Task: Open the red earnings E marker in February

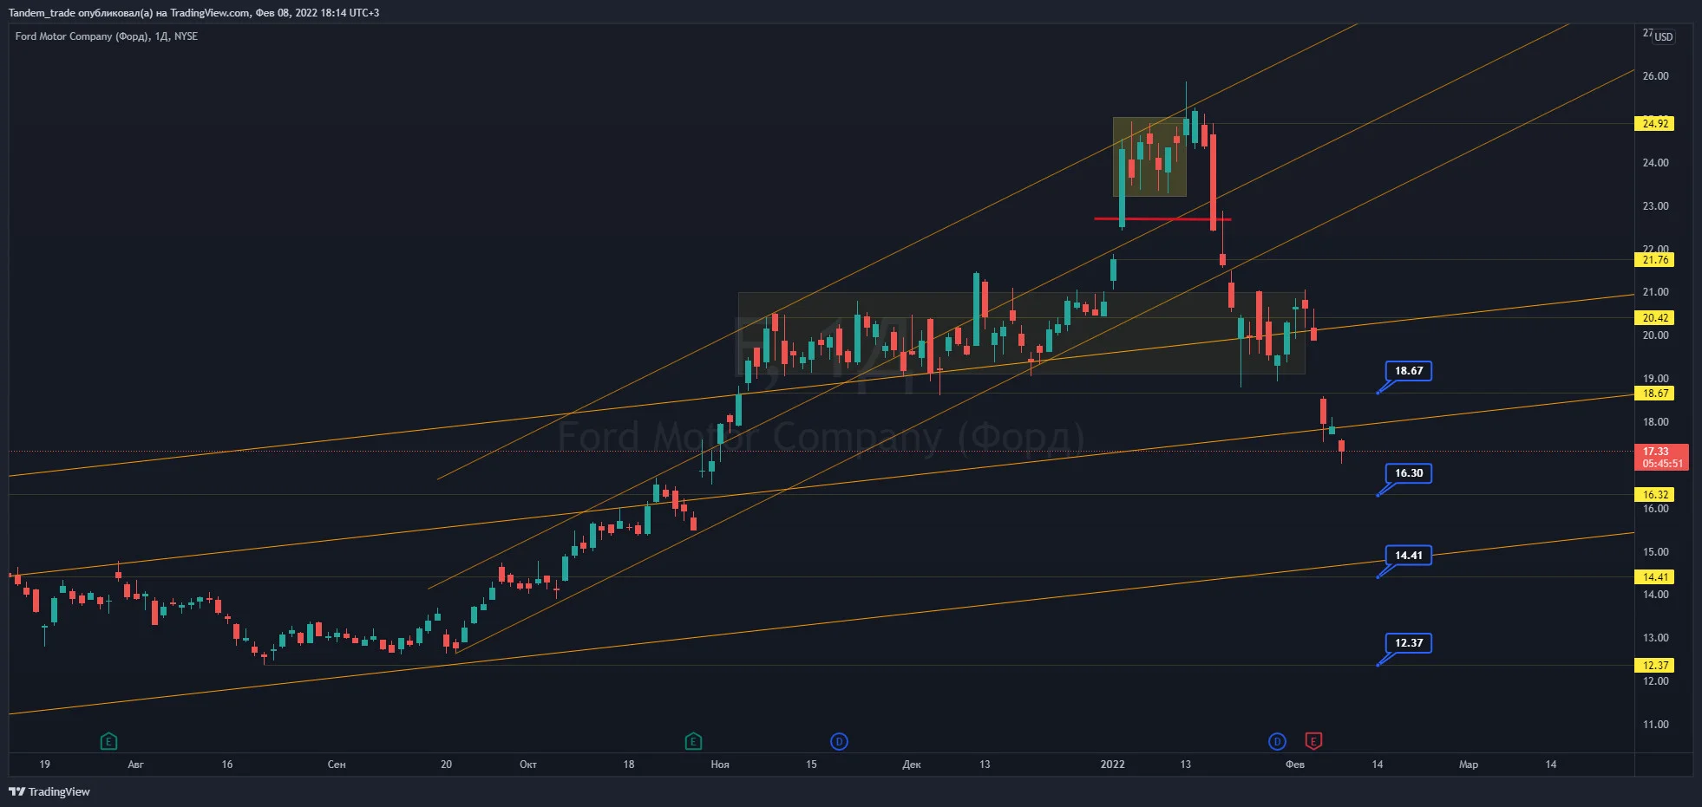Action: [1313, 741]
